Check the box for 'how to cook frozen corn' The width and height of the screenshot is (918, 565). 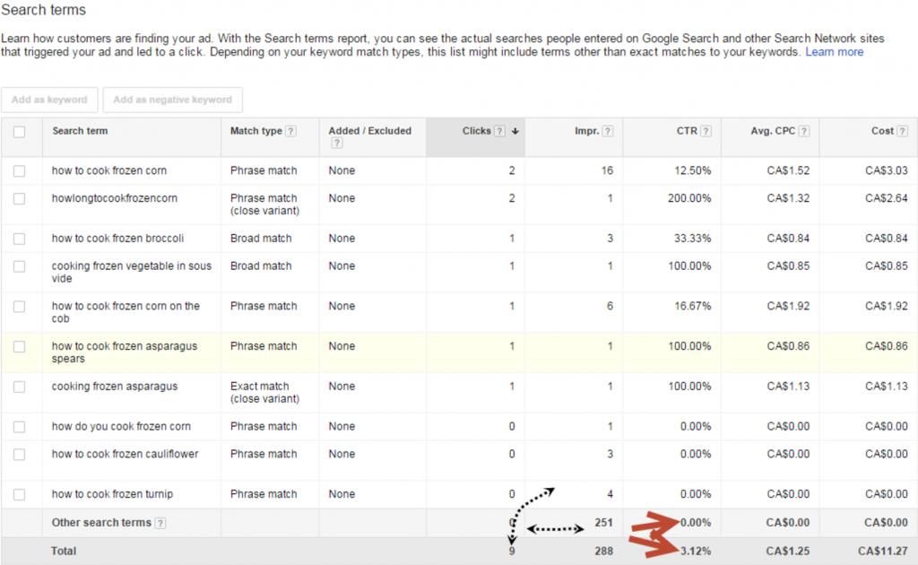tap(20, 171)
